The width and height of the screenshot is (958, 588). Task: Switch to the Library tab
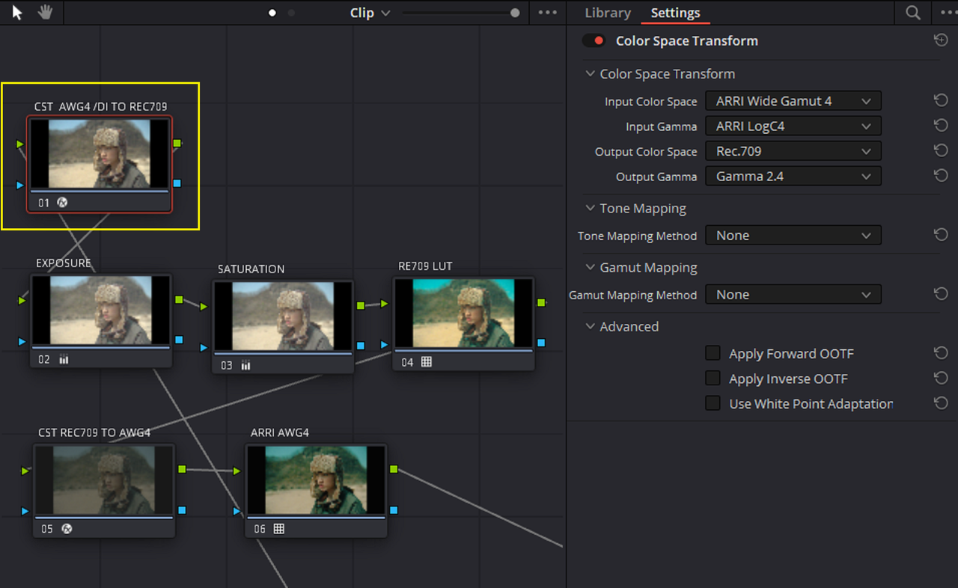(x=608, y=13)
